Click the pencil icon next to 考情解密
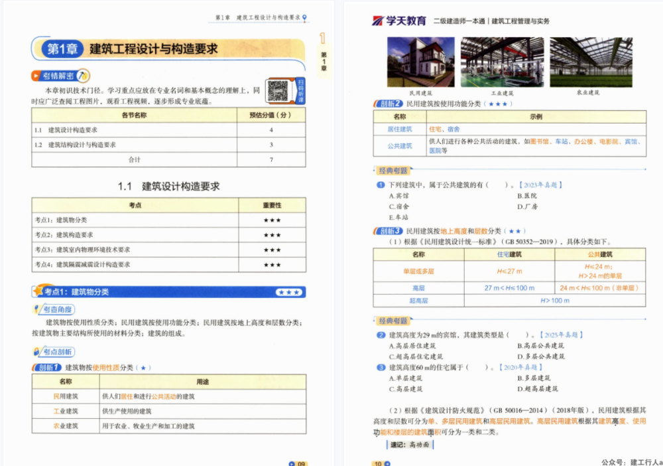Screen dimensions: 663x466 84,76
